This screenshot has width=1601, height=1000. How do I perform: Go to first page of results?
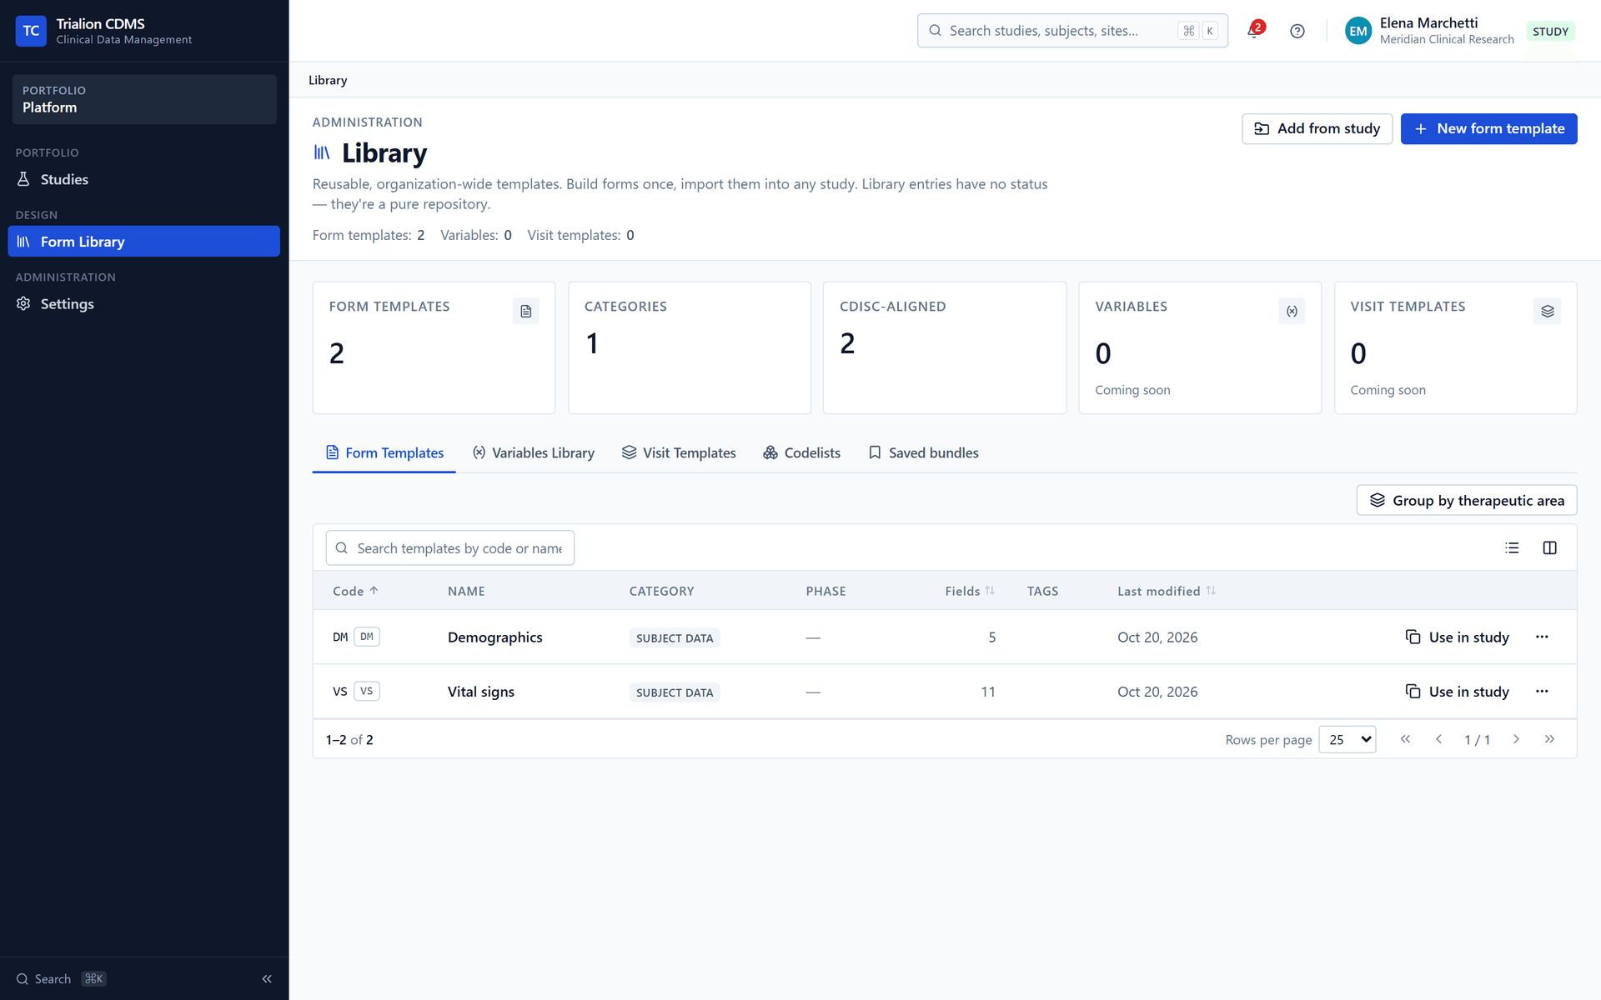(1405, 739)
